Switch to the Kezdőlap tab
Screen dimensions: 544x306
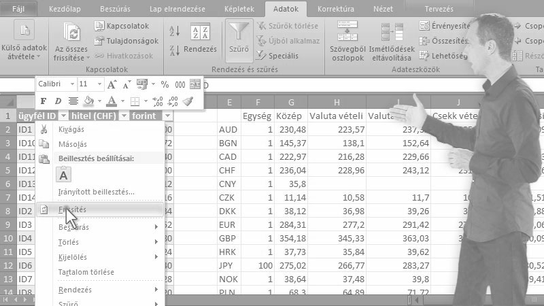click(65, 9)
